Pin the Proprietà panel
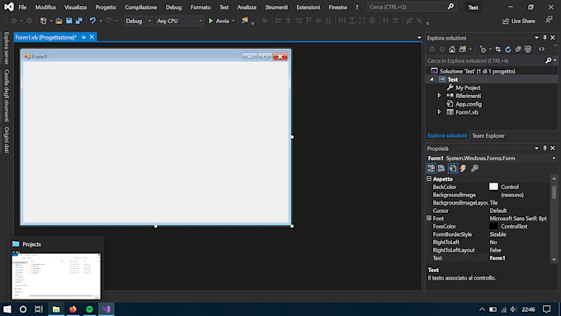This screenshot has width=561, height=316. pyautogui.click(x=544, y=149)
